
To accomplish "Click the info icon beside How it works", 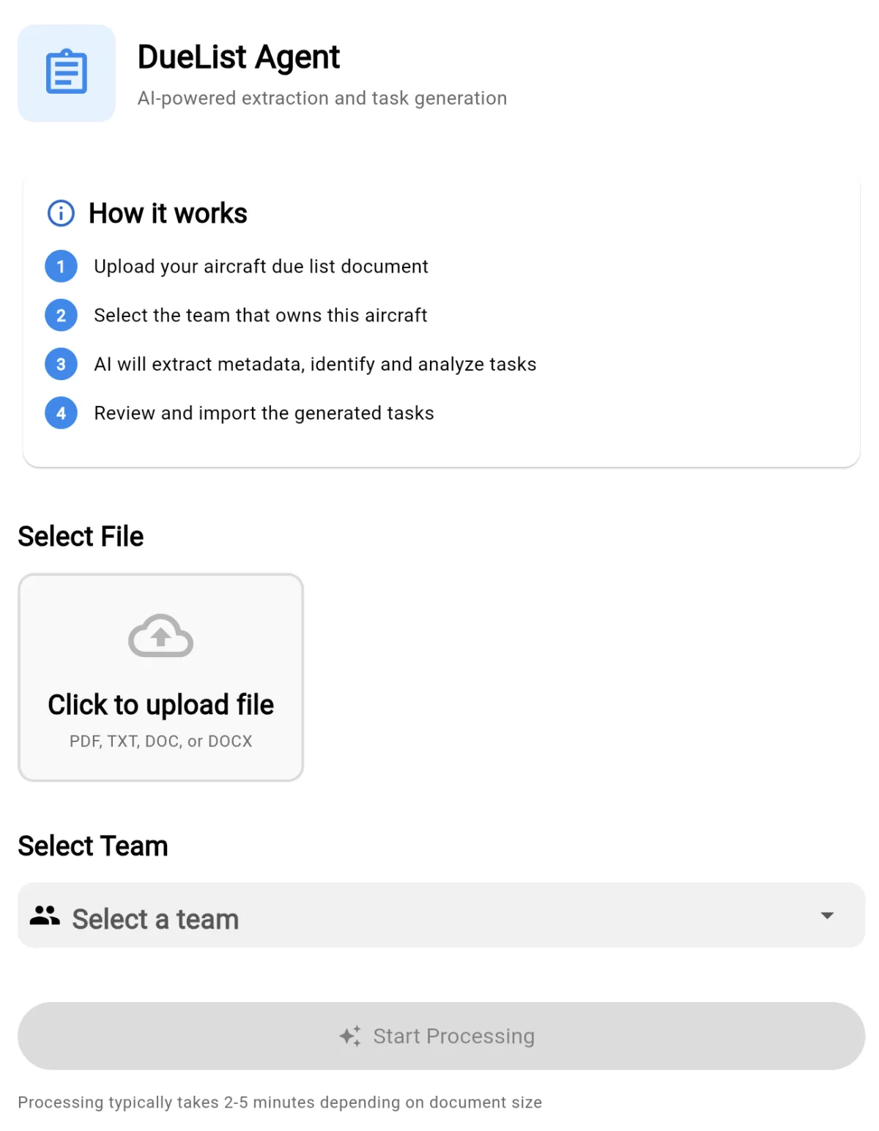I will tap(61, 213).
